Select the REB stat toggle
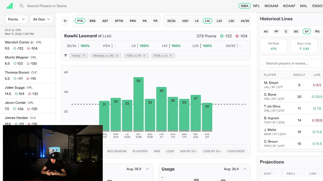Screen dimensions: 323x181 (x=93, y=21)
